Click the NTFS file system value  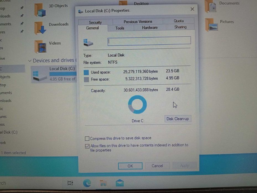point(113,62)
